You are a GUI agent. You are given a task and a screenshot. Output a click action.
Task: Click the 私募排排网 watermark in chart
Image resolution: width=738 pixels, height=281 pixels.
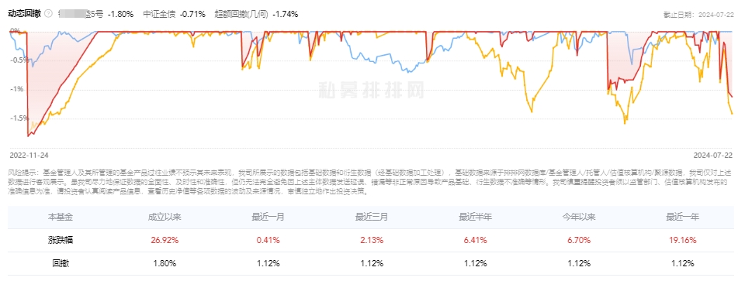(372, 89)
